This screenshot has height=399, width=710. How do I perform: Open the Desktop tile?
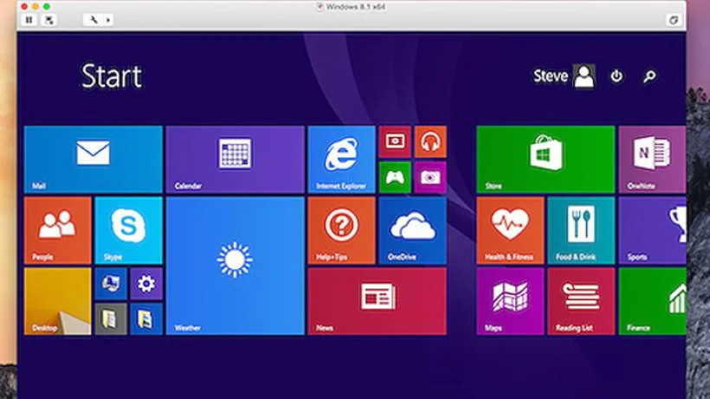click(57, 301)
